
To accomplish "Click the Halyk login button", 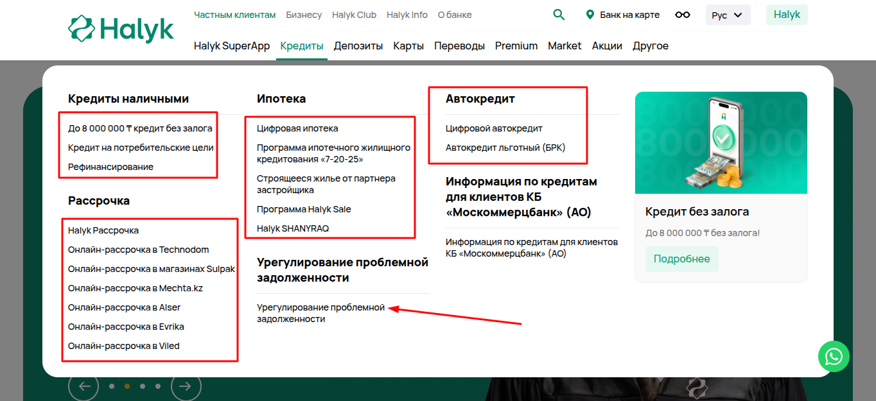I will (x=787, y=14).
